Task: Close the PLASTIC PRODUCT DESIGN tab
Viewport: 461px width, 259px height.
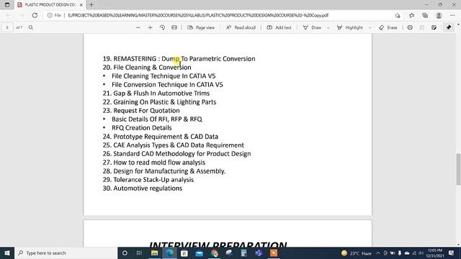Action: (81, 5)
